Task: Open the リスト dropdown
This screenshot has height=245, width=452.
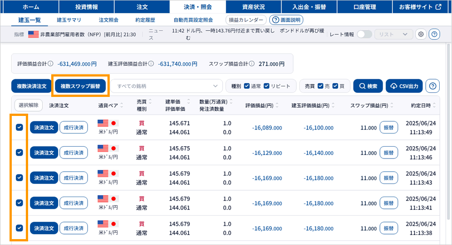Action: 394,34
